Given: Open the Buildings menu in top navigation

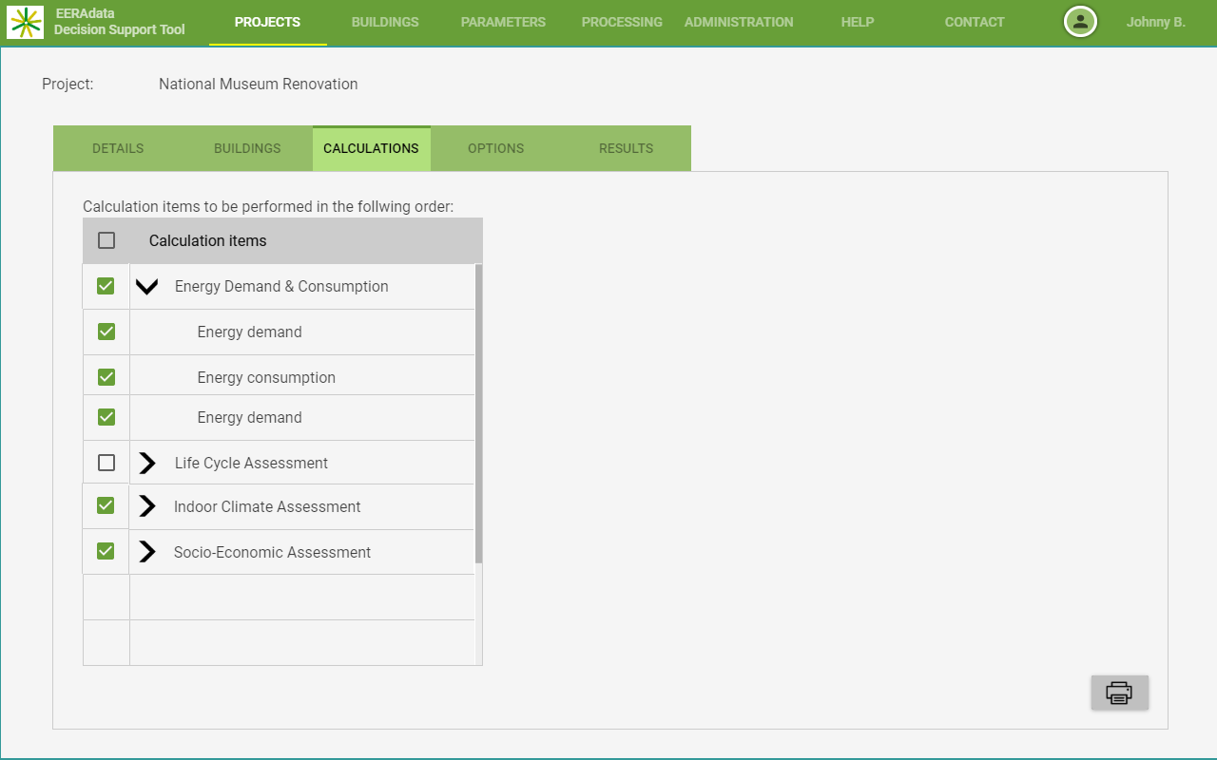Looking at the screenshot, I should point(385,23).
